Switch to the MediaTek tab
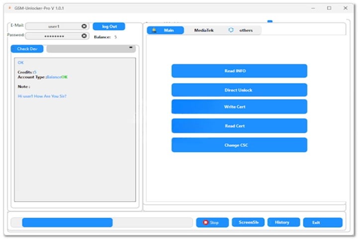The image size is (358, 239). 204,30
